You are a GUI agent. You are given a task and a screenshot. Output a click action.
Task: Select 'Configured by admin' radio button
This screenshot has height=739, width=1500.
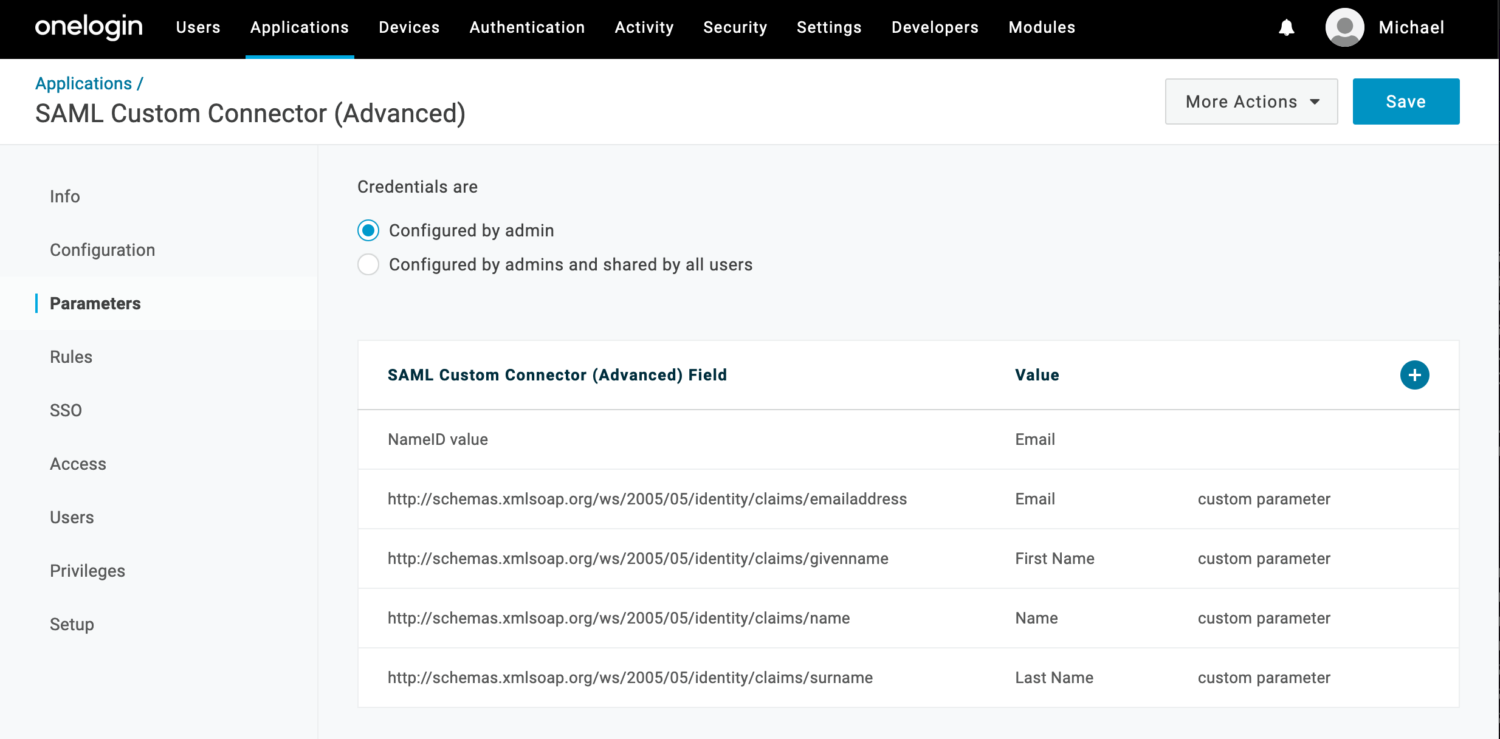368,231
